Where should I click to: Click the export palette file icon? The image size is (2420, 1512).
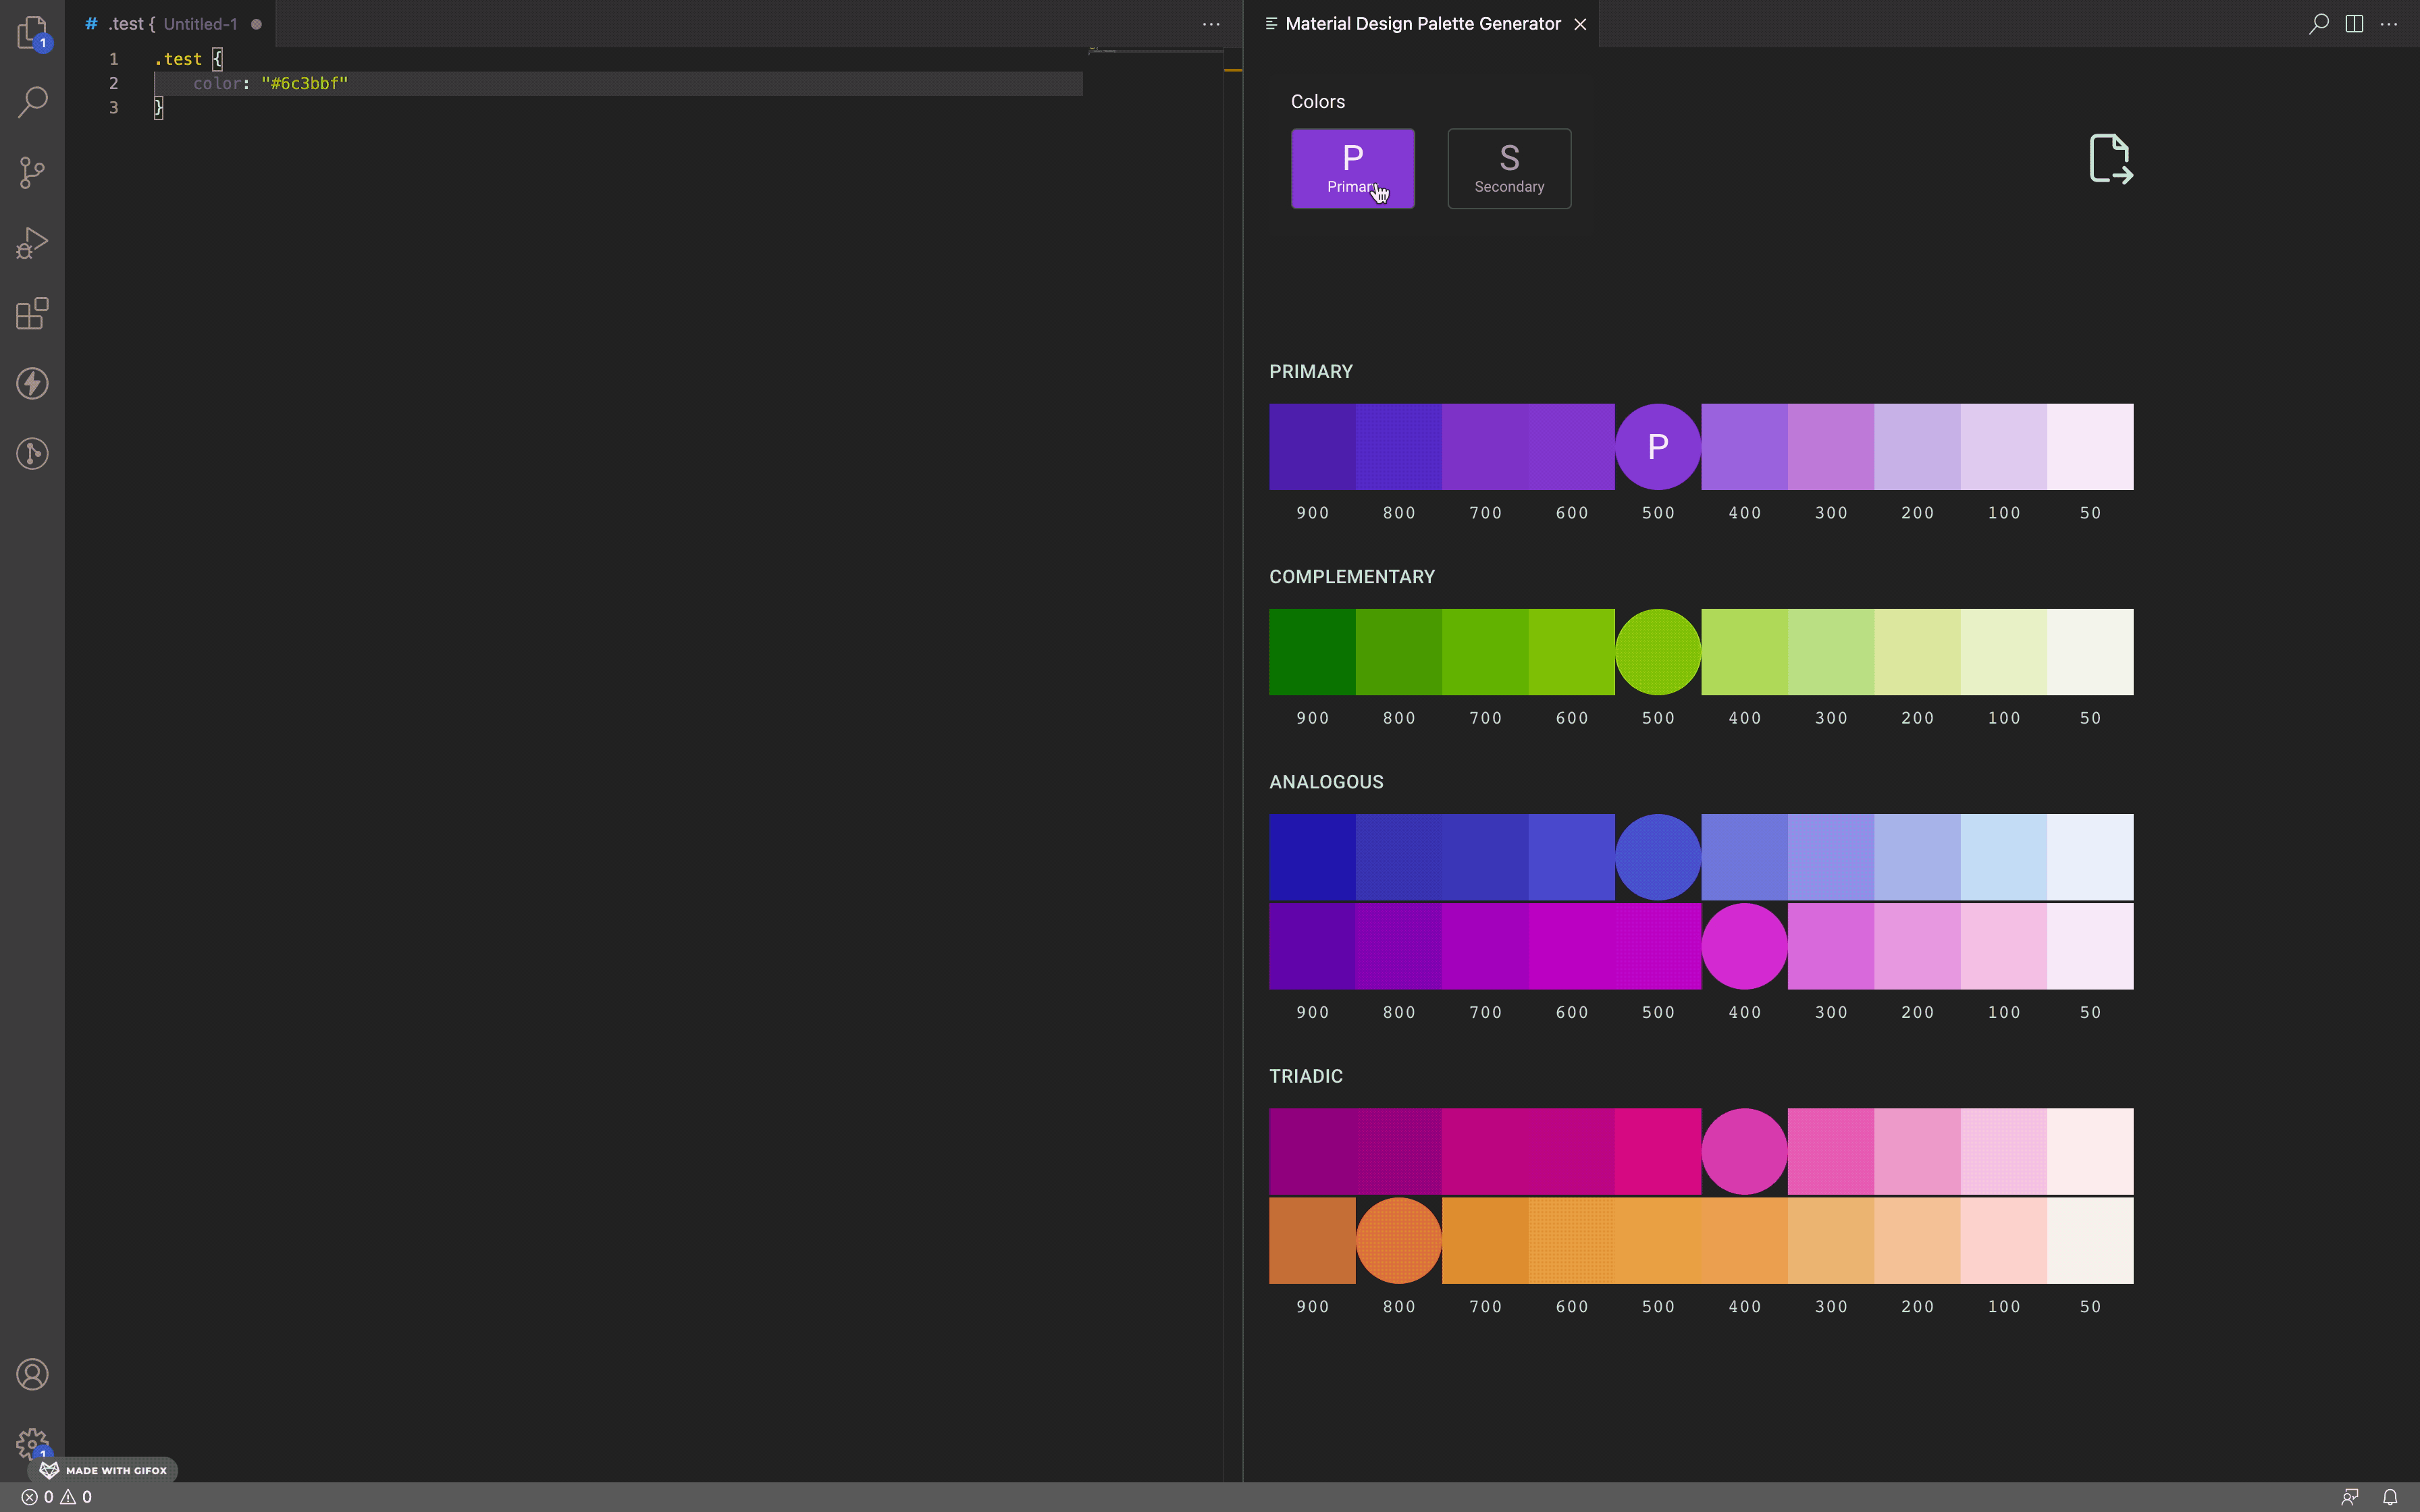(2110, 159)
